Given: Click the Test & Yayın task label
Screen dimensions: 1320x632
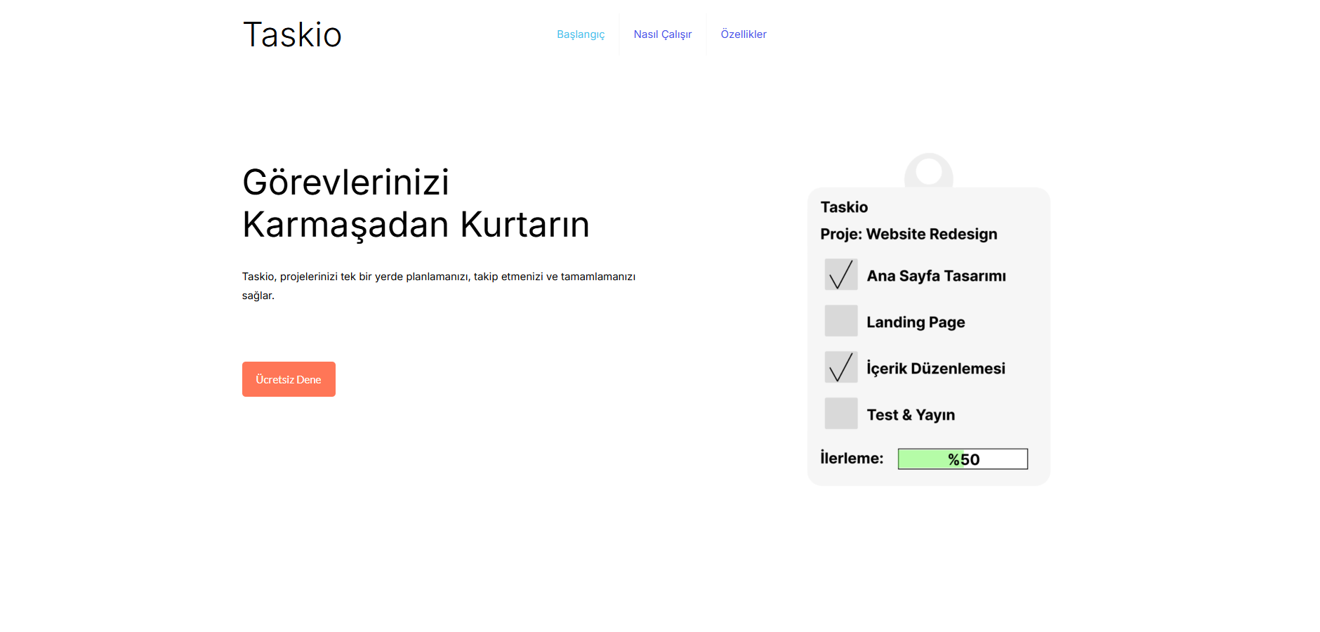Looking at the screenshot, I should coord(911,415).
